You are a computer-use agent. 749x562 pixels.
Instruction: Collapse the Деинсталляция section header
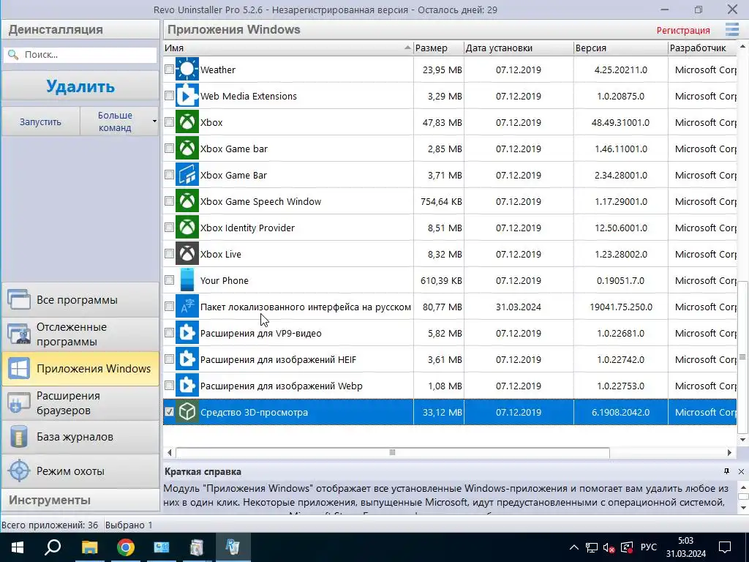pos(80,29)
